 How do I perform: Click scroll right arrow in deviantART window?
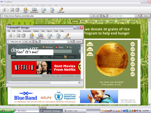click(x=79, y=82)
